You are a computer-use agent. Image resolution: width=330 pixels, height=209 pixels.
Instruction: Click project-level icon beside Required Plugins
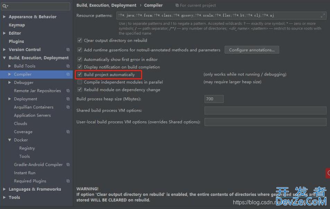pos(68,181)
